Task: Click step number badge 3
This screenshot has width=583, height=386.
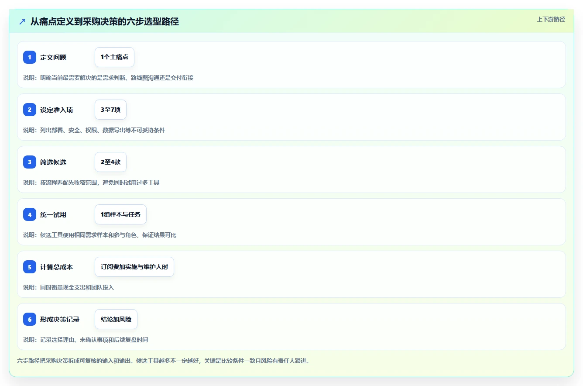Action: (x=30, y=162)
